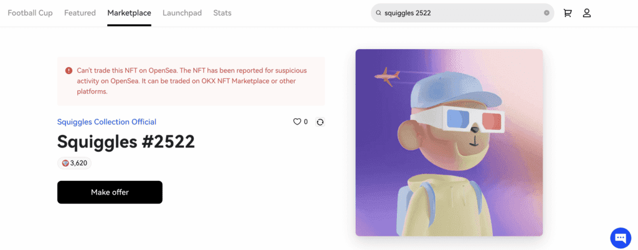The height and width of the screenshot is (250, 638).
Task: Open the shopping cart icon
Action: (568, 12)
